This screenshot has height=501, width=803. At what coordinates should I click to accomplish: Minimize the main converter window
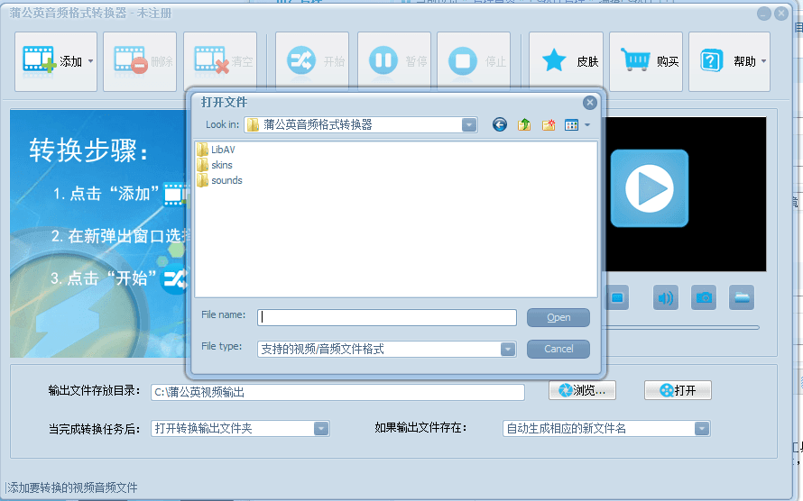(x=763, y=14)
